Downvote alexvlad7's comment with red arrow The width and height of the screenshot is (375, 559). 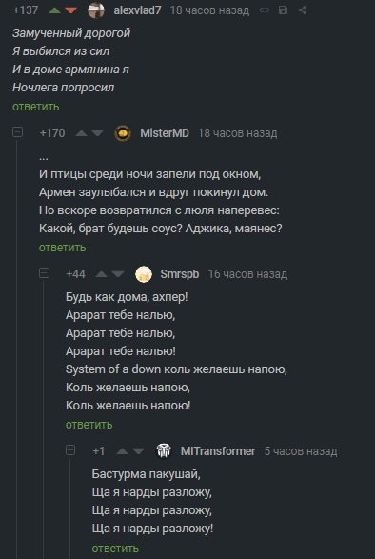(71, 10)
